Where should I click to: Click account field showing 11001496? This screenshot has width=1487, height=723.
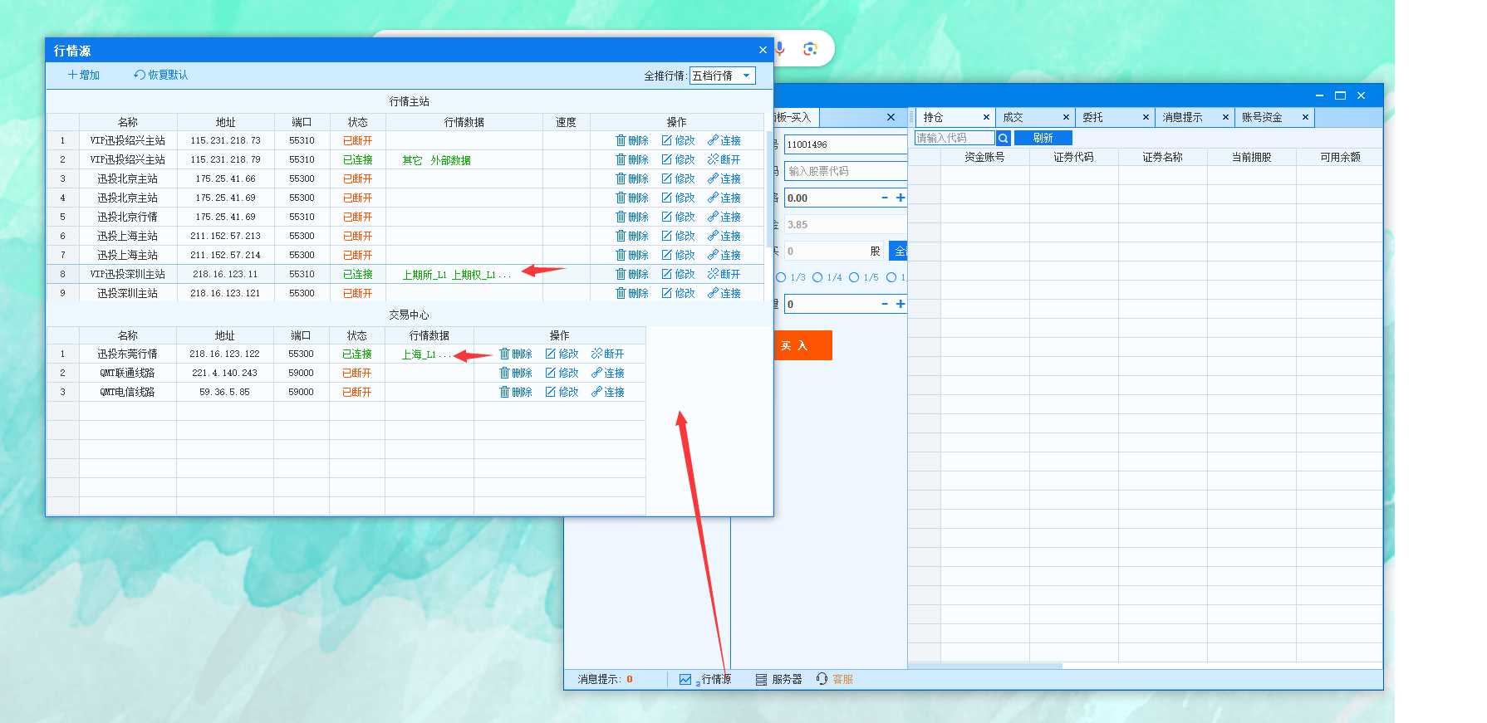[x=846, y=144]
